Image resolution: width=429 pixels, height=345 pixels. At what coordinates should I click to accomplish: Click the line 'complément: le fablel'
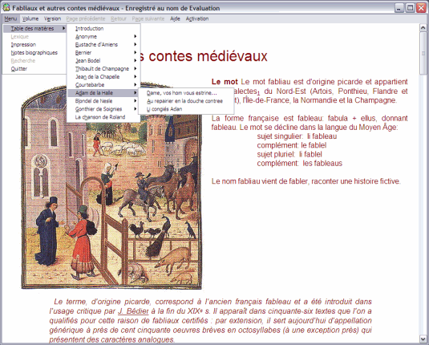tap(292, 145)
